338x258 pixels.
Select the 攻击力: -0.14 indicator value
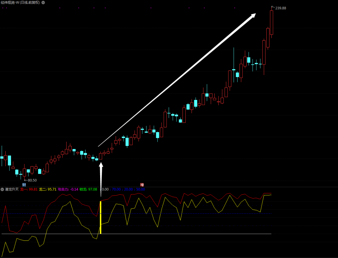pos(68,189)
